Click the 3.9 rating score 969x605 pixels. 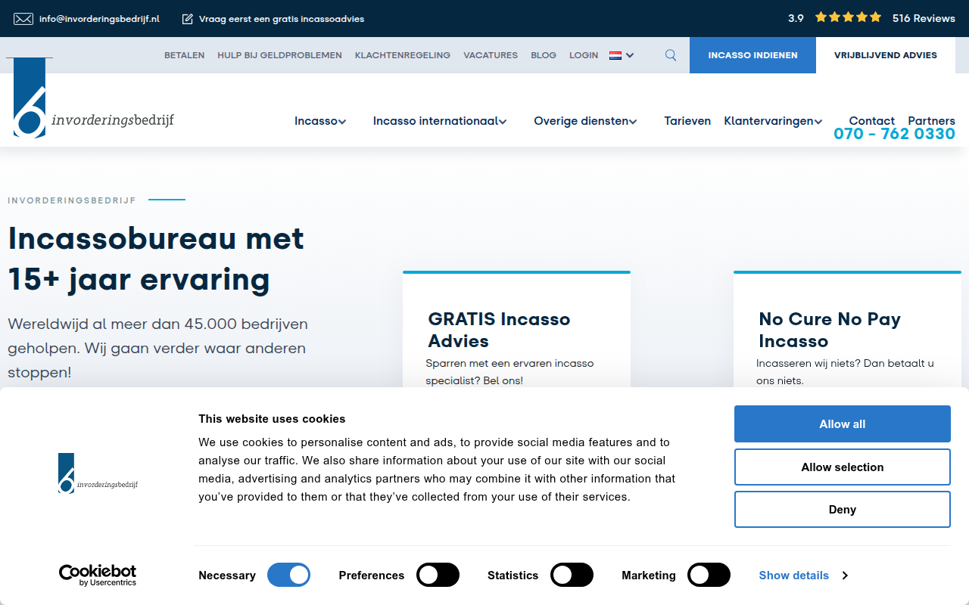(x=796, y=18)
